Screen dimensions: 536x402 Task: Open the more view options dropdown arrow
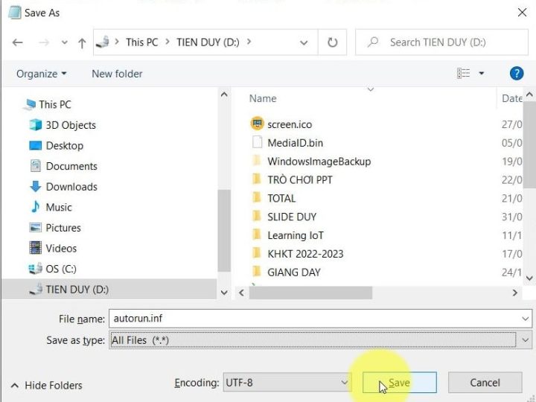482,73
